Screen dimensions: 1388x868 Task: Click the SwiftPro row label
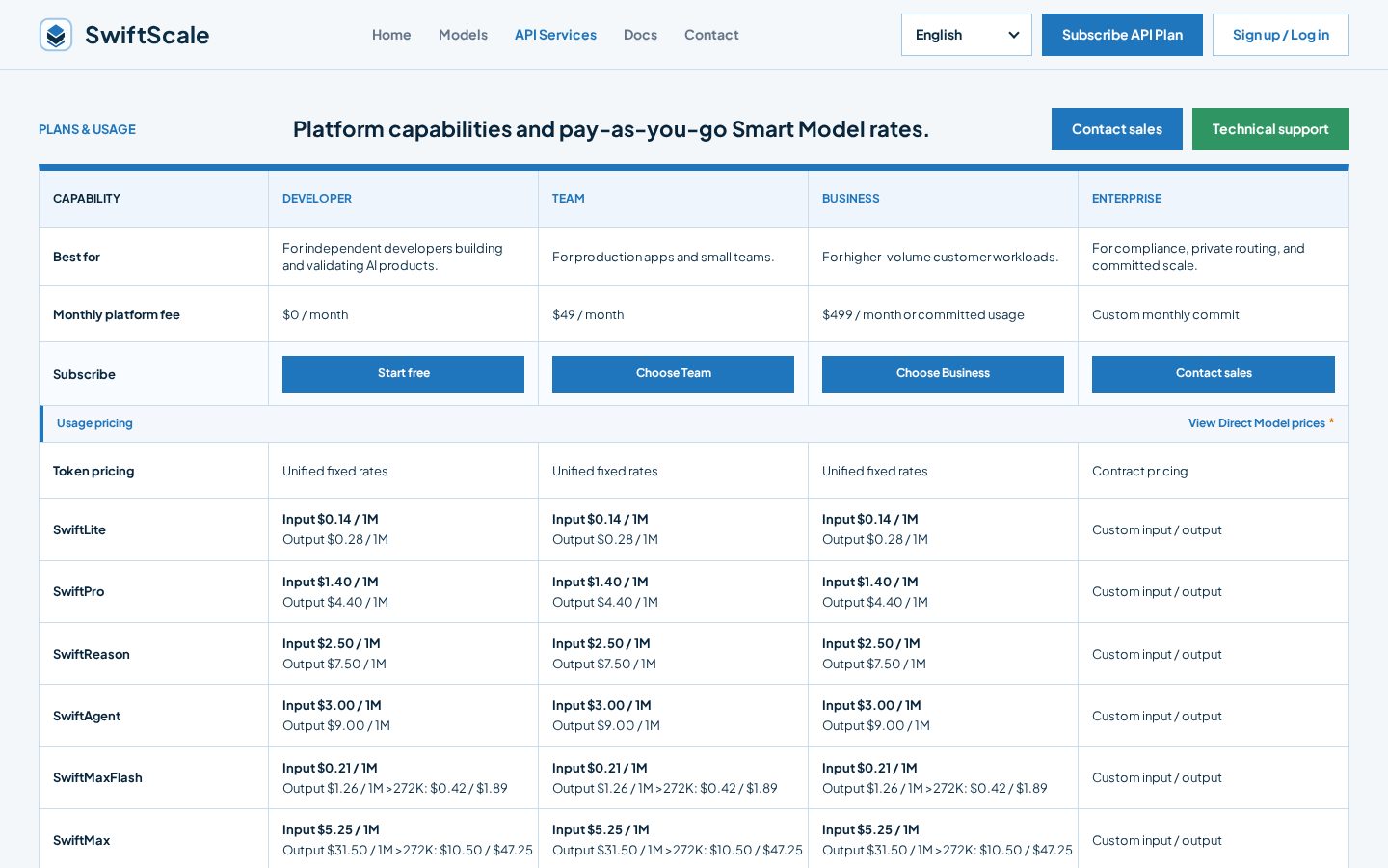78,591
